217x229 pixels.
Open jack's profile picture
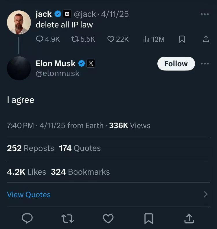point(19,22)
